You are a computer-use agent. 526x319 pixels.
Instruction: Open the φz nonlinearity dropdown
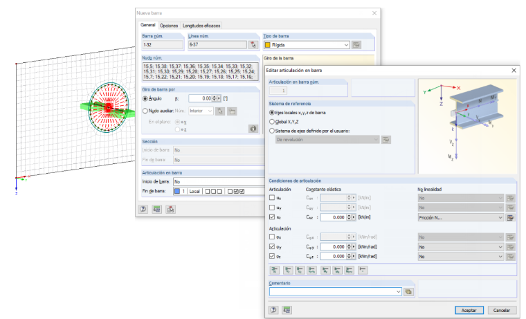pyautogui.click(x=460, y=257)
